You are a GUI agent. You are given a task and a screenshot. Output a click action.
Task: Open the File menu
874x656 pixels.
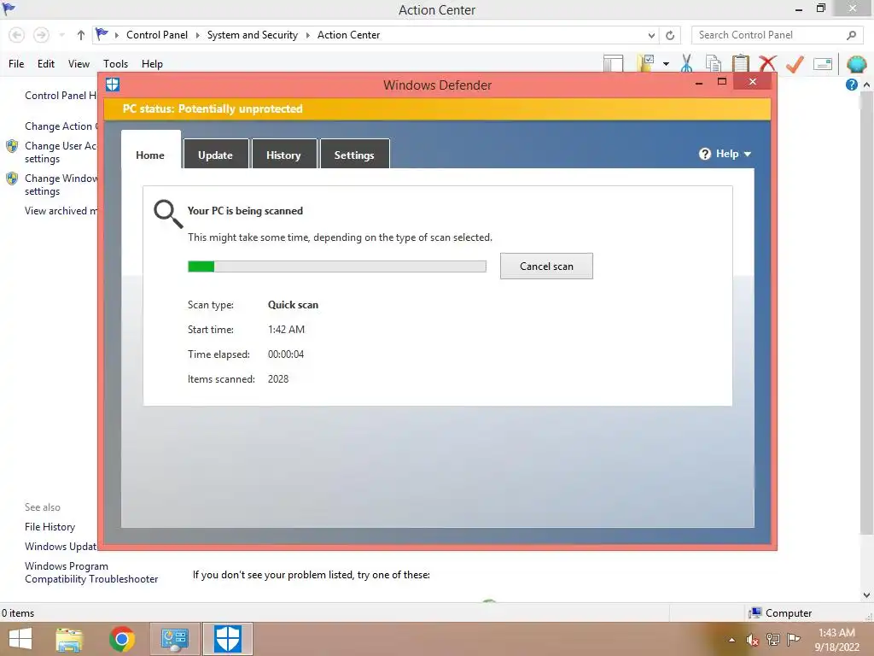pos(16,63)
